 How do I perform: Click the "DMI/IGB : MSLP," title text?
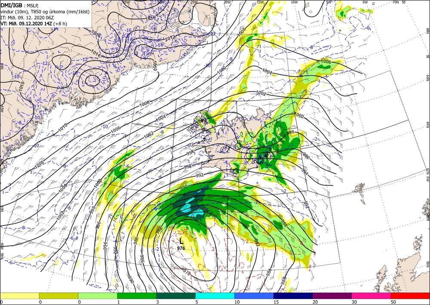coord(20,5)
